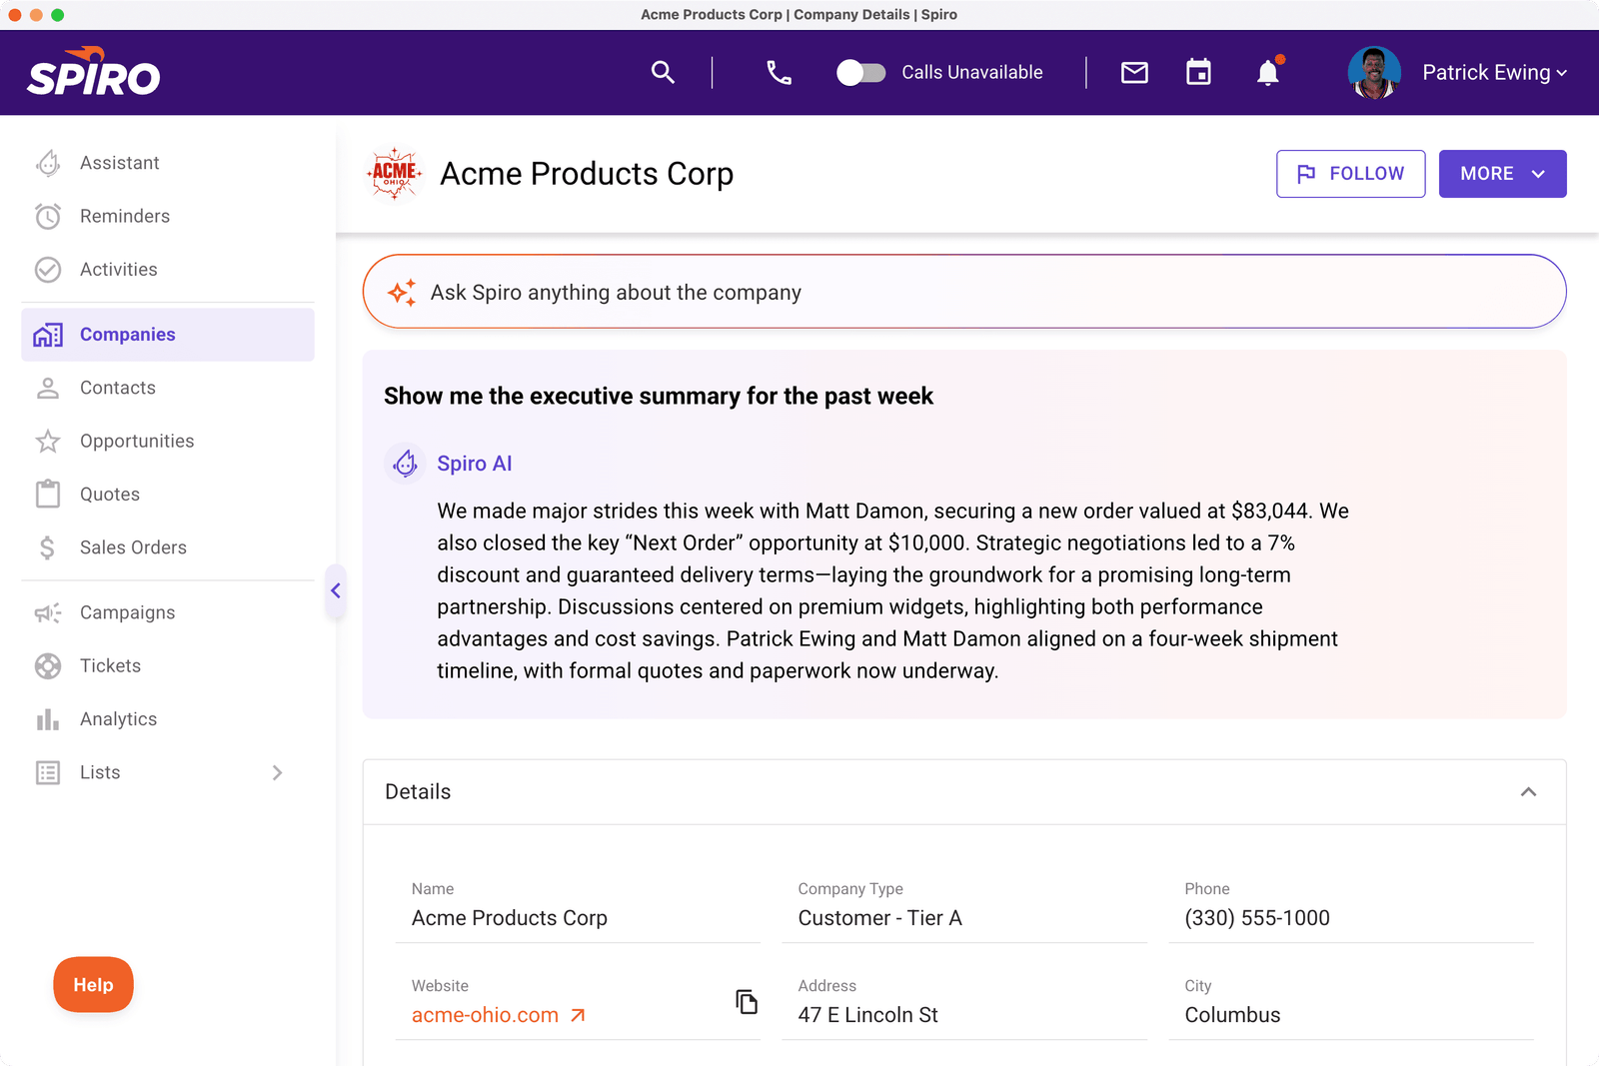Click the phone number (330) 555-1000
The image size is (1599, 1066).
coord(1257,918)
